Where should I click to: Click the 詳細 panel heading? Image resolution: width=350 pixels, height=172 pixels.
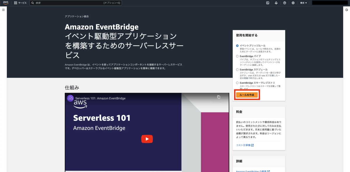coord(239,161)
